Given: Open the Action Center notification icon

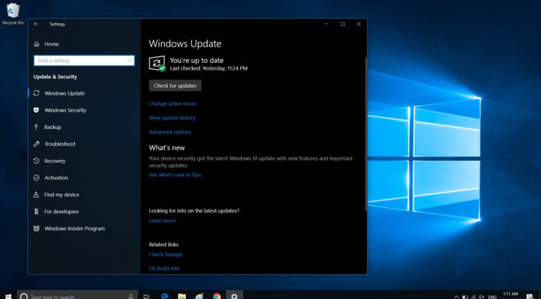Looking at the screenshot, I should pyautogui.click(x=530, y=296).
